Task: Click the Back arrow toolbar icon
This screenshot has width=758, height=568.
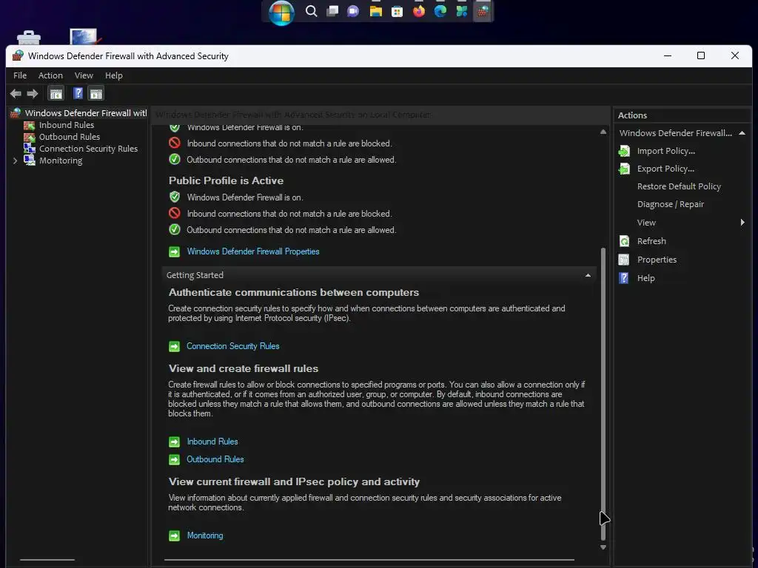Action: point(16,94)
